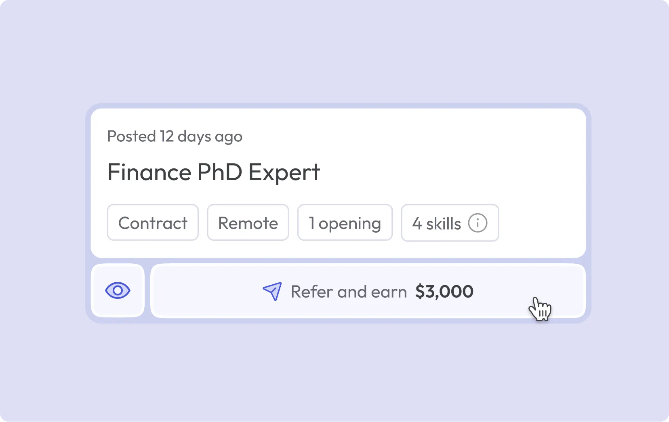Expand the Contract employment tag
The image size is (669, 422).
(x=153, y=223)
